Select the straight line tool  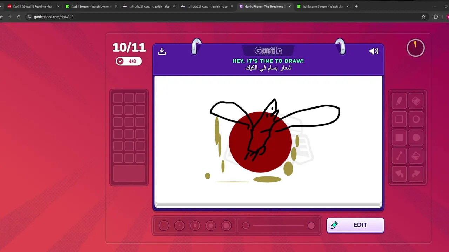point(399,156)
